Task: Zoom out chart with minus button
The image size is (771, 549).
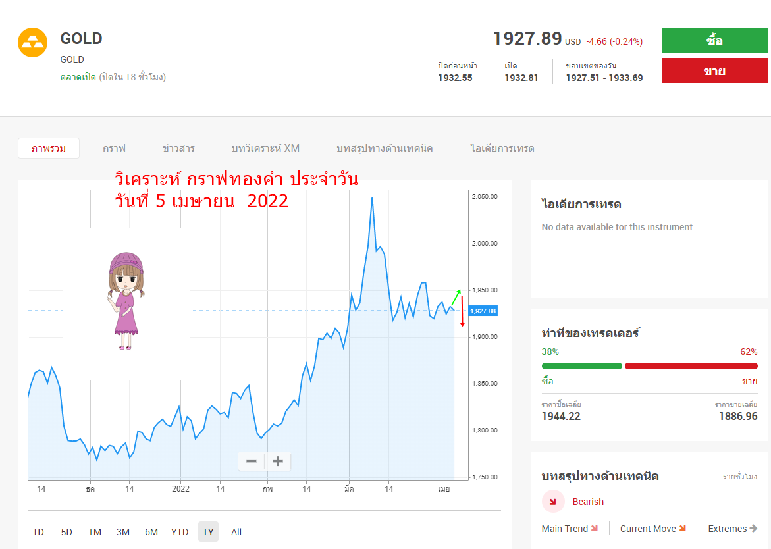Action: click(x=252, y=461)
